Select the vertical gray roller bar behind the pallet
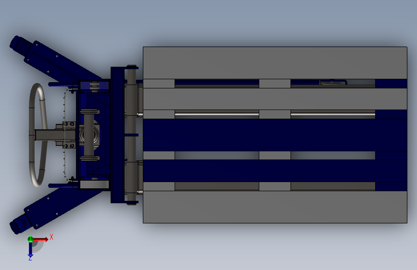 (x=131, y=135)
